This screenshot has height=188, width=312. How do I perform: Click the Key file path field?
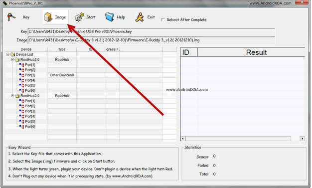pyautogui.click(x=151, y=31)
